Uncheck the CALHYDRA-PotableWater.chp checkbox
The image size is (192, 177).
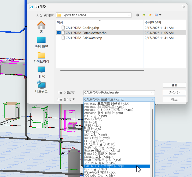coord(59,33)
